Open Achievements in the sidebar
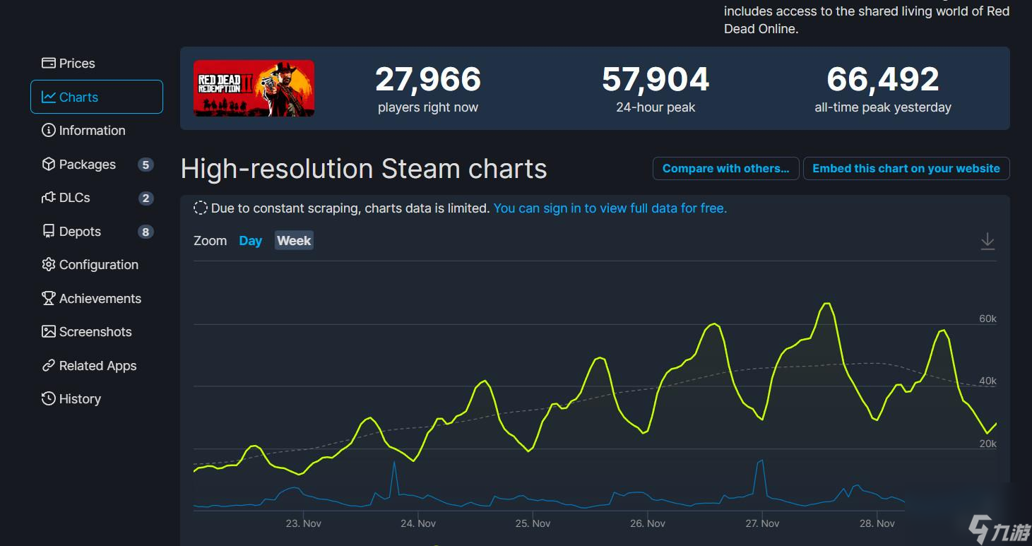 tap(97, 299)
